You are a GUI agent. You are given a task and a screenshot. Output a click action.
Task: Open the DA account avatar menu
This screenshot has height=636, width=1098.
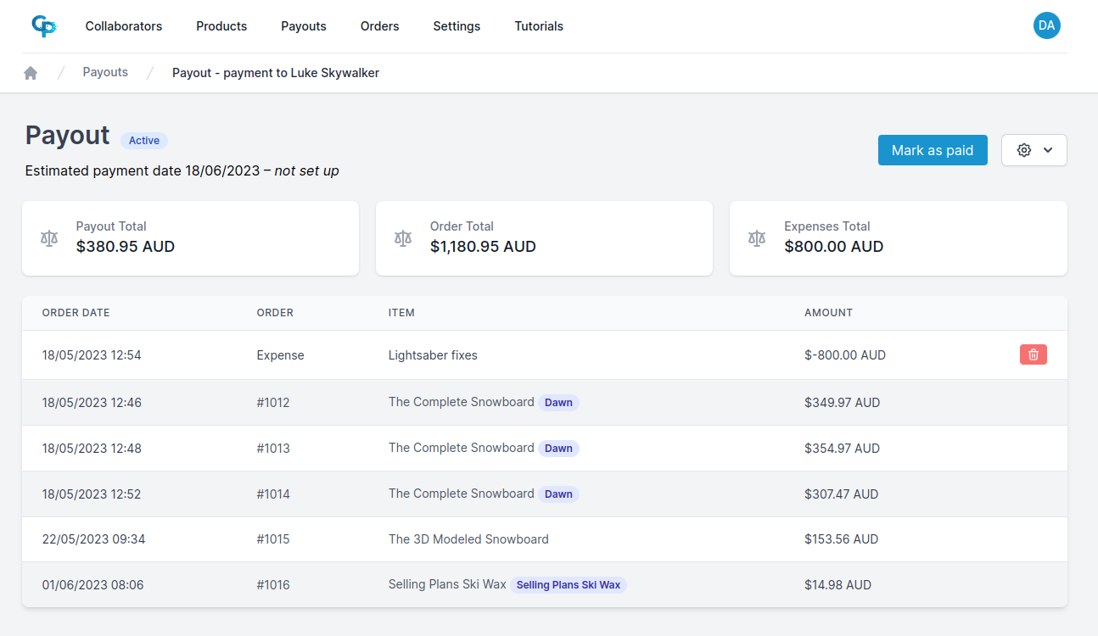pyautogui.click(x=1046, y=25)
